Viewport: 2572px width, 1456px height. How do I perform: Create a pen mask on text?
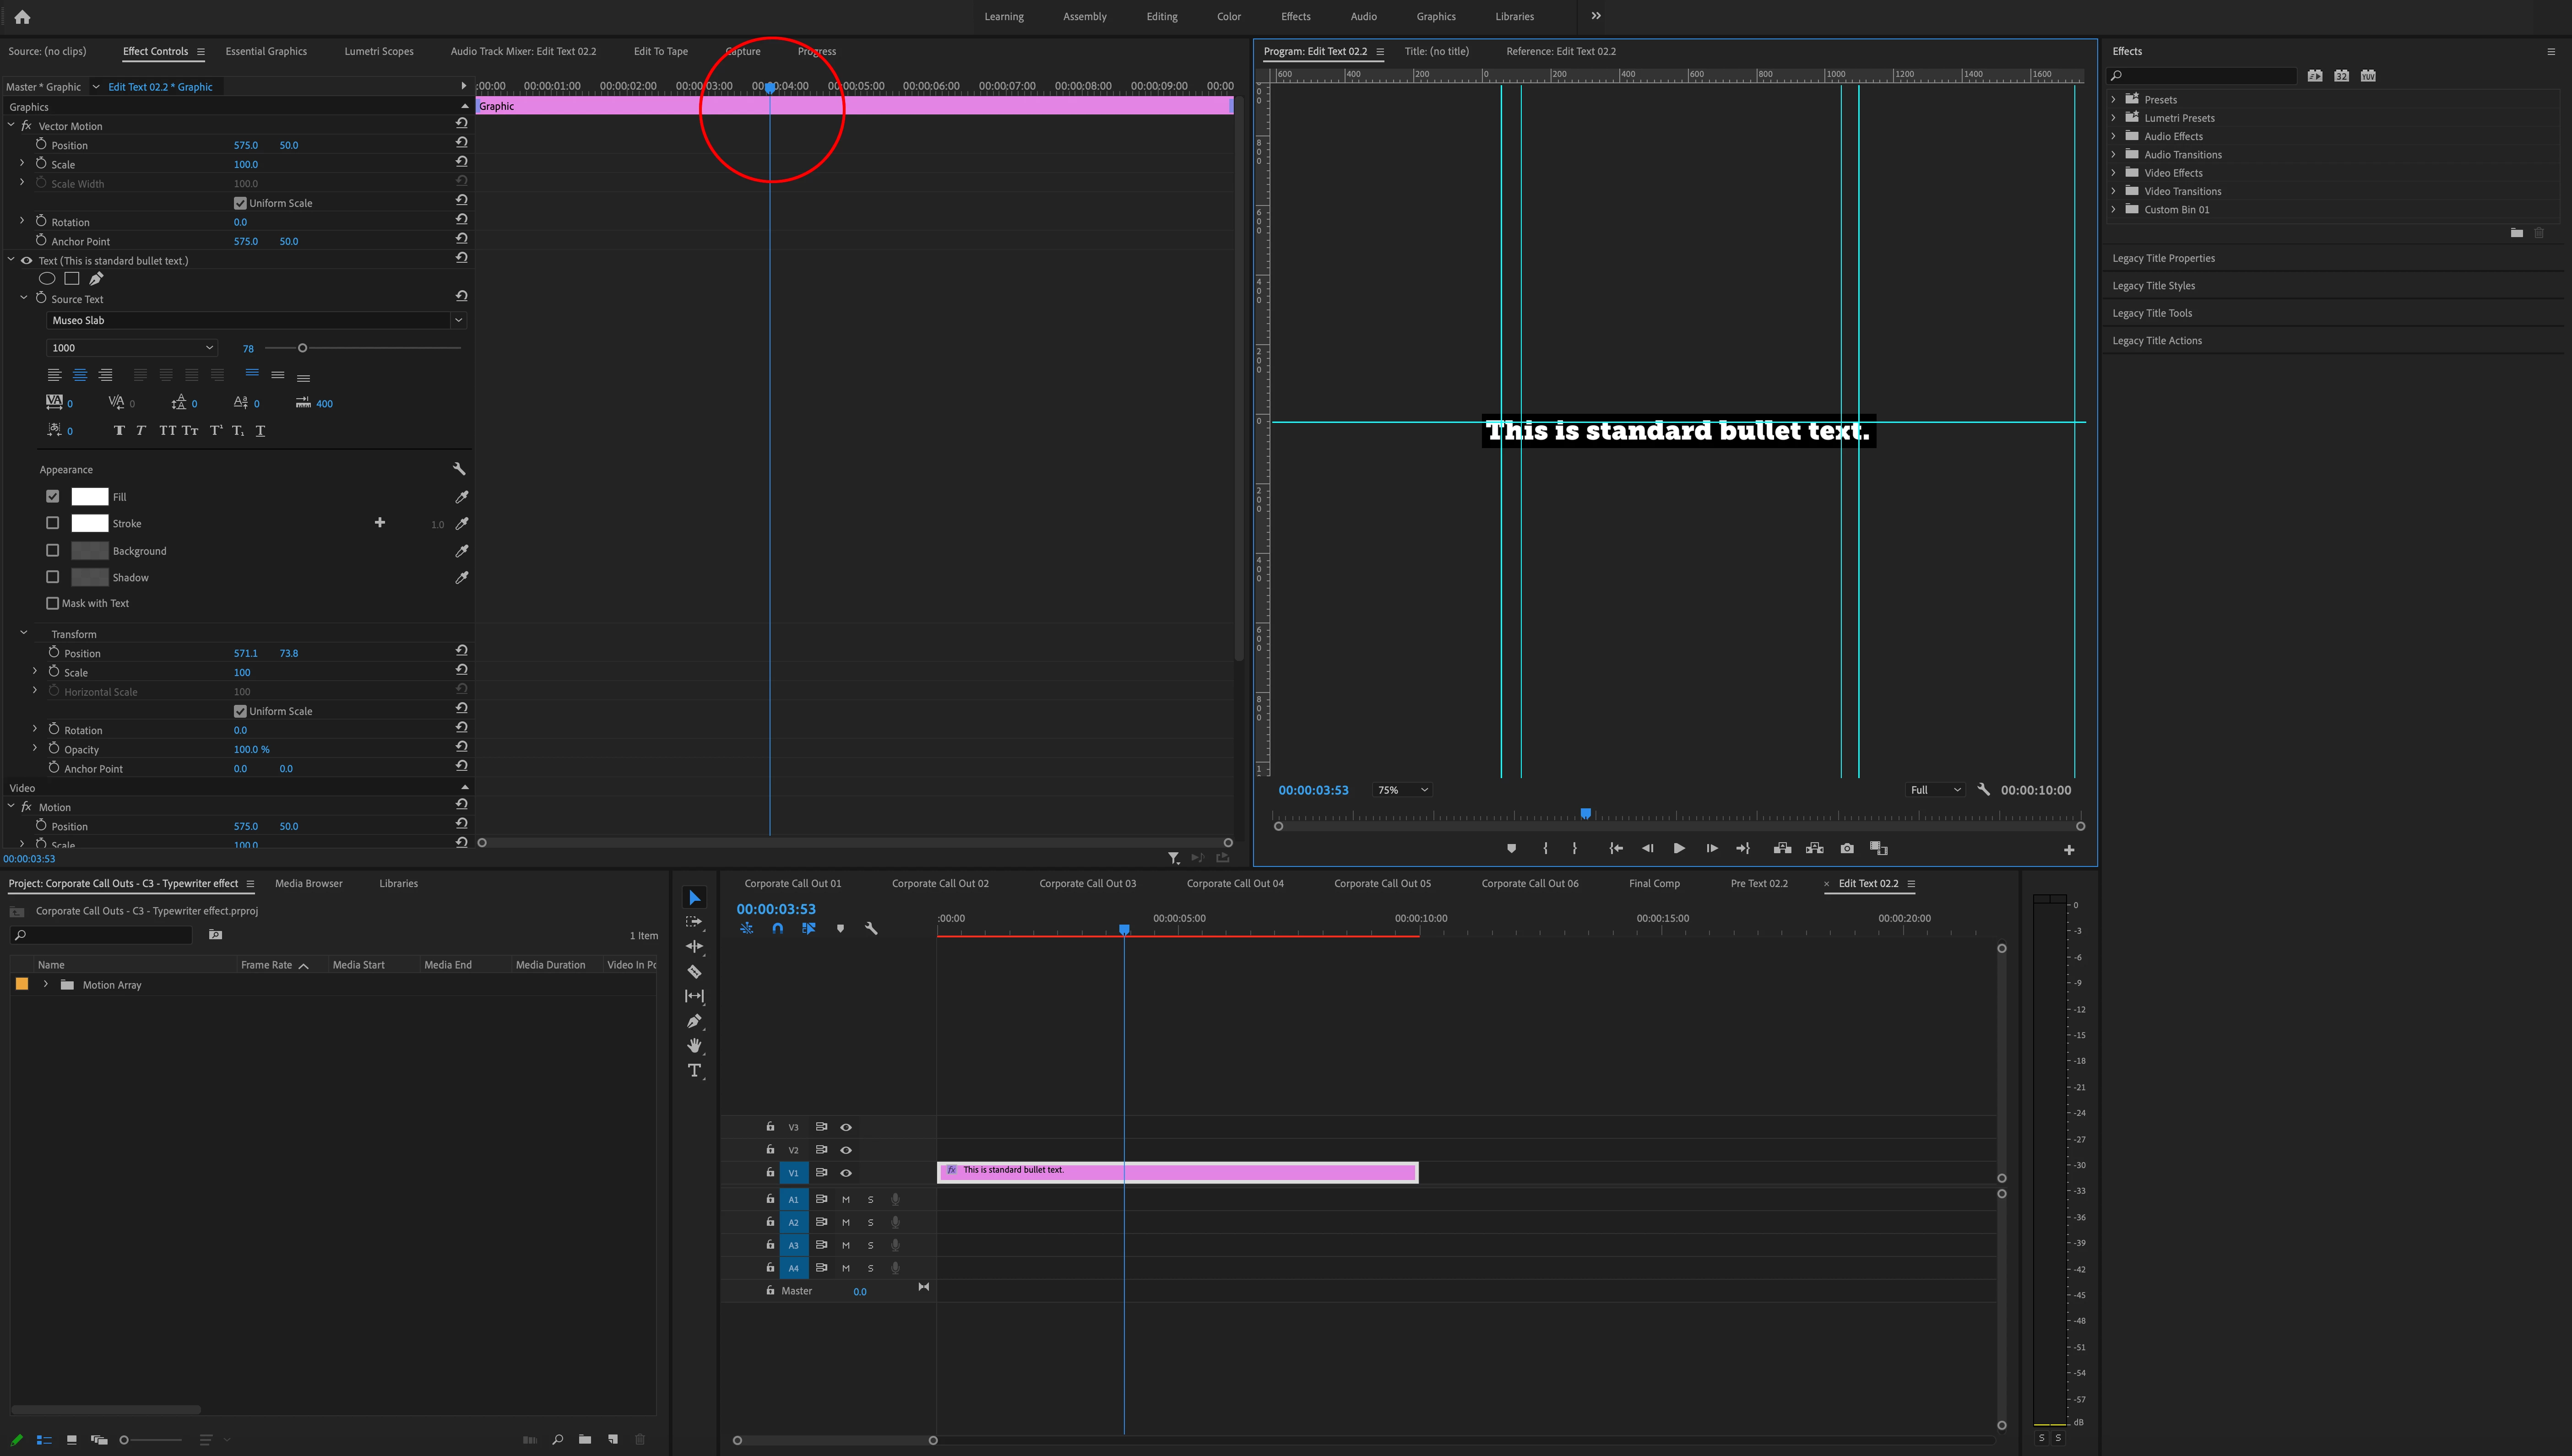(x=96, y=279)
